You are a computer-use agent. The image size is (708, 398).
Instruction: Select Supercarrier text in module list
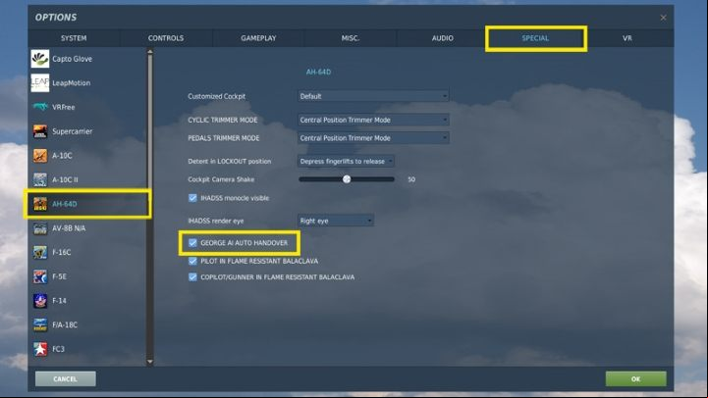click(x=73, y=131)
